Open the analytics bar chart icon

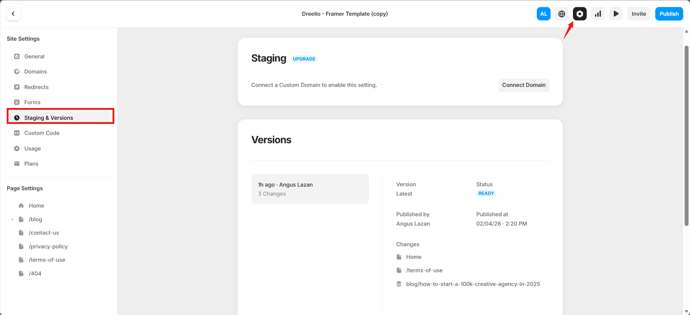(x=598, y=14)
